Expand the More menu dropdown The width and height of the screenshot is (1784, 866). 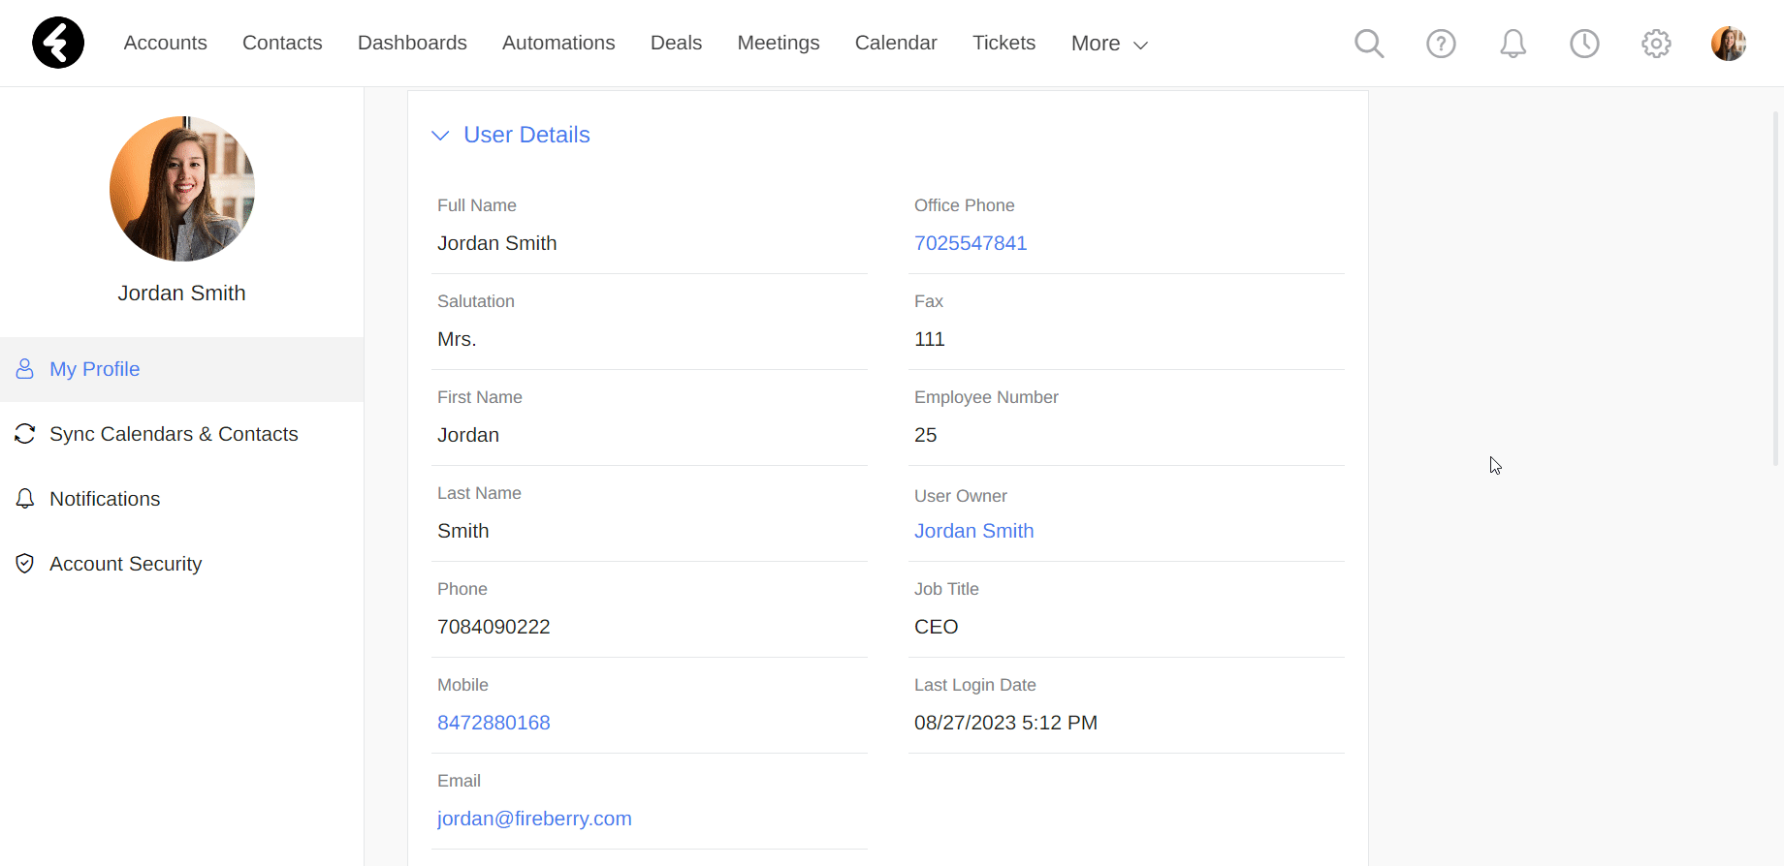(x=1109, y=44)
